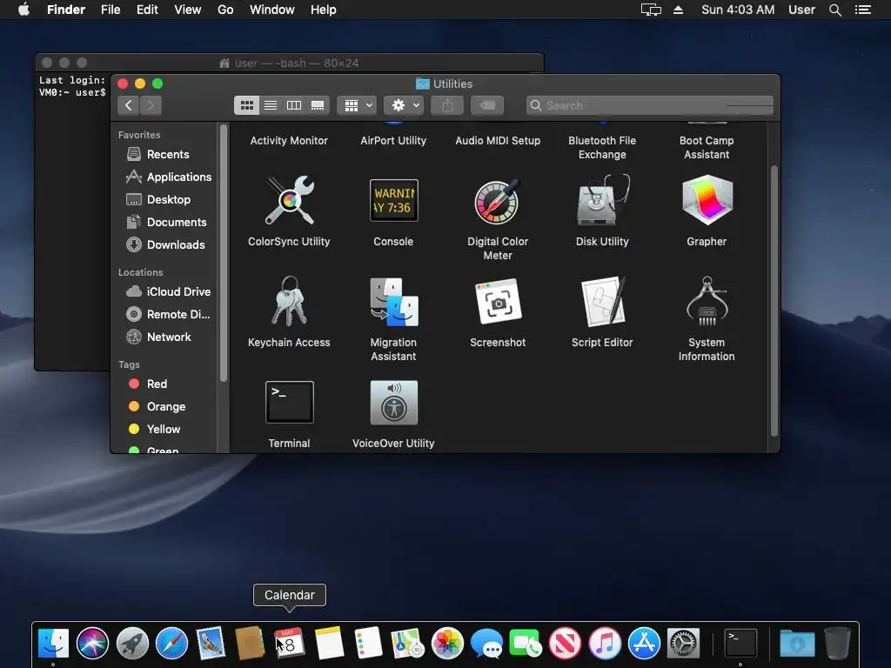This screenshot has height=668, width=891.
Task: Click the Share toolbar button
Action: [448, 105]
